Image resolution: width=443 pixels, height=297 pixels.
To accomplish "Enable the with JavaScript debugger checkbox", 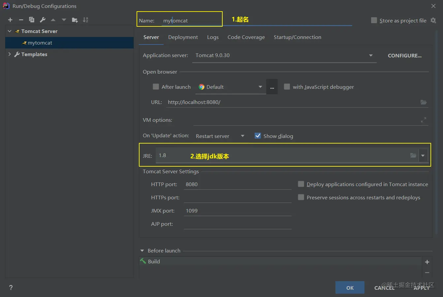I will coord(287,86).
